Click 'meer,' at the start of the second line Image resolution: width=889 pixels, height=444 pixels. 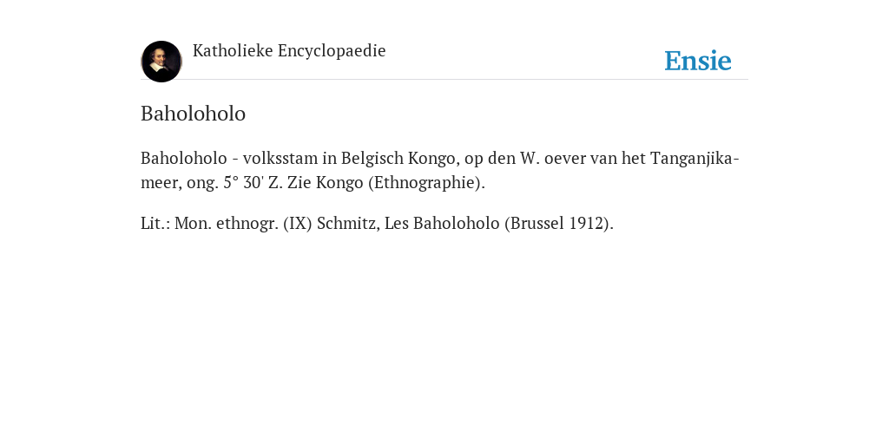(161, 184)
